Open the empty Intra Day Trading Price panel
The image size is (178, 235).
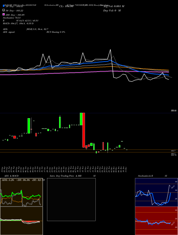(71, 199)
